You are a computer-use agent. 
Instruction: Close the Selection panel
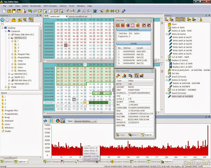pyautogui.click(x=151, y=20)
